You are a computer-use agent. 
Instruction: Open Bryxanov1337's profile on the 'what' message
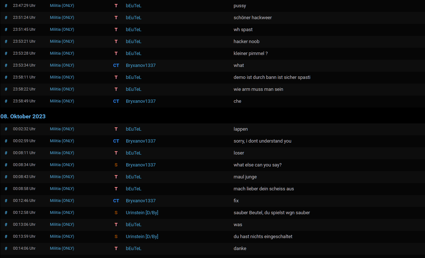click(x=141, y=65)
